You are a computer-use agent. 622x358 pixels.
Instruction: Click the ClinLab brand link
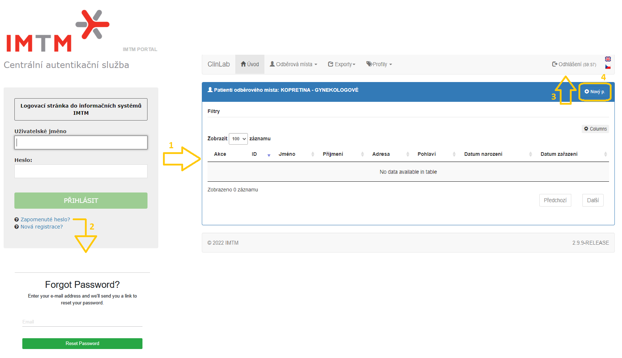coord(218,64)
